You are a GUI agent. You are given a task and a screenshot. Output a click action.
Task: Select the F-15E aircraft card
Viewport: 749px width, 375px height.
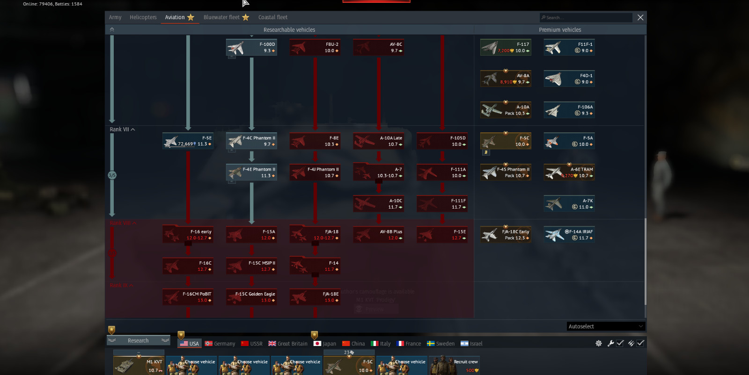[442, 234]
